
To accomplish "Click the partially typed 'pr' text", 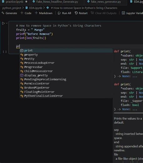I will tap(18, 46).
